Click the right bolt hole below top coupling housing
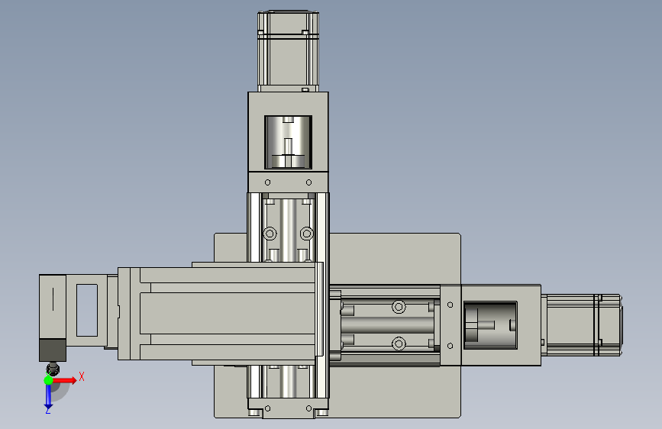Image resolution: width=662 pixels, height=429 pixels. coord(308,182)
